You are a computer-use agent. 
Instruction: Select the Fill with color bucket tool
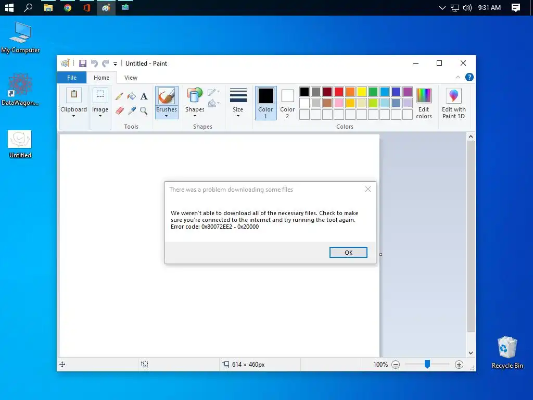(x=132, y=96)
